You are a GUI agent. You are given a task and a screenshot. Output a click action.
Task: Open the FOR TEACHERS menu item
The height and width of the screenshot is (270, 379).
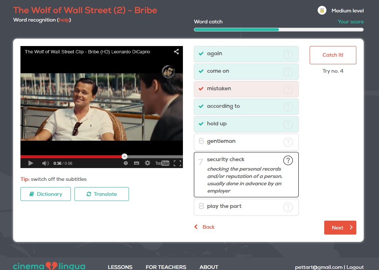click(x=166, y=267)
